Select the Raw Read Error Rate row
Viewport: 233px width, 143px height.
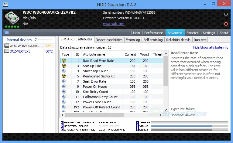click(x=112, y=61)
